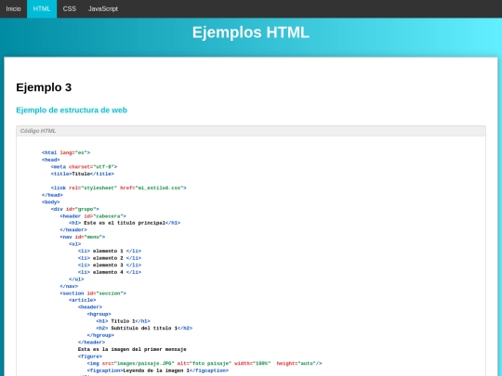This screenshot has width=502, height=376.
Task: Click the <title>Titulo</title> line
Action: pyautogui.click(x=83, y=174)
